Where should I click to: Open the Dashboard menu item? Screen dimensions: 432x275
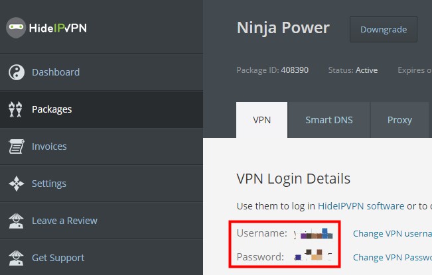point(102,72)
